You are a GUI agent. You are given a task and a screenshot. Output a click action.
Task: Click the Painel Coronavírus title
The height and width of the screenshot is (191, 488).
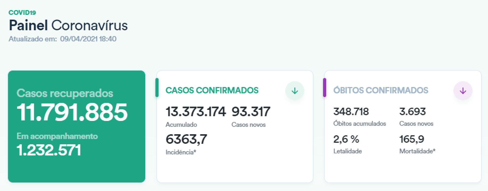[x=68, y=25]
